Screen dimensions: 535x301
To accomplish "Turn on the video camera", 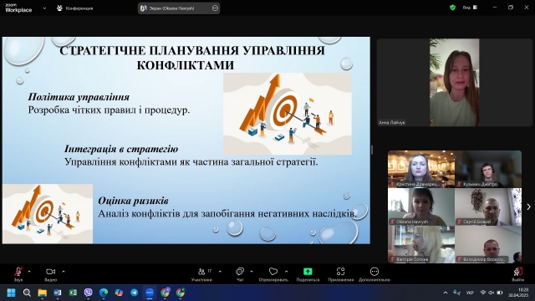I will (50, 274).
